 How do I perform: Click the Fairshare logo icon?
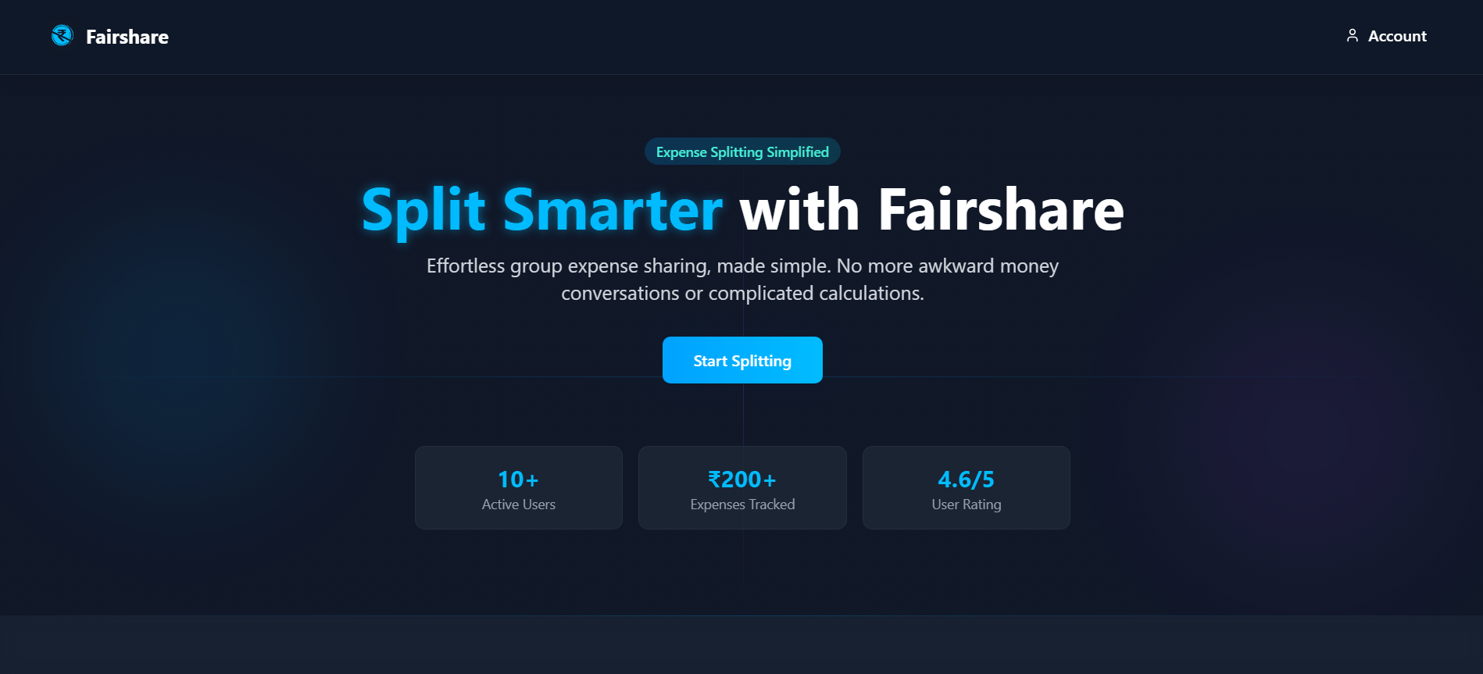click(62, 36)
